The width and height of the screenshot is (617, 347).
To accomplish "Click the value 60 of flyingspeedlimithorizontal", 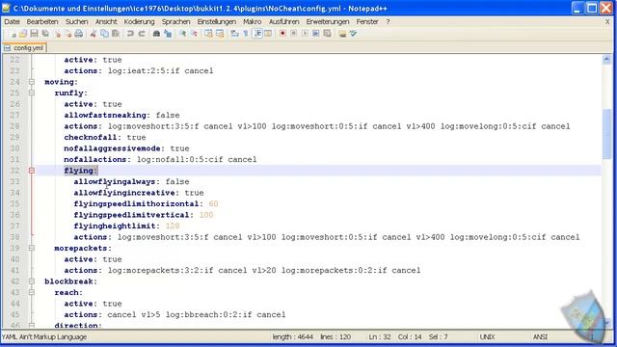I will point(213,203).
